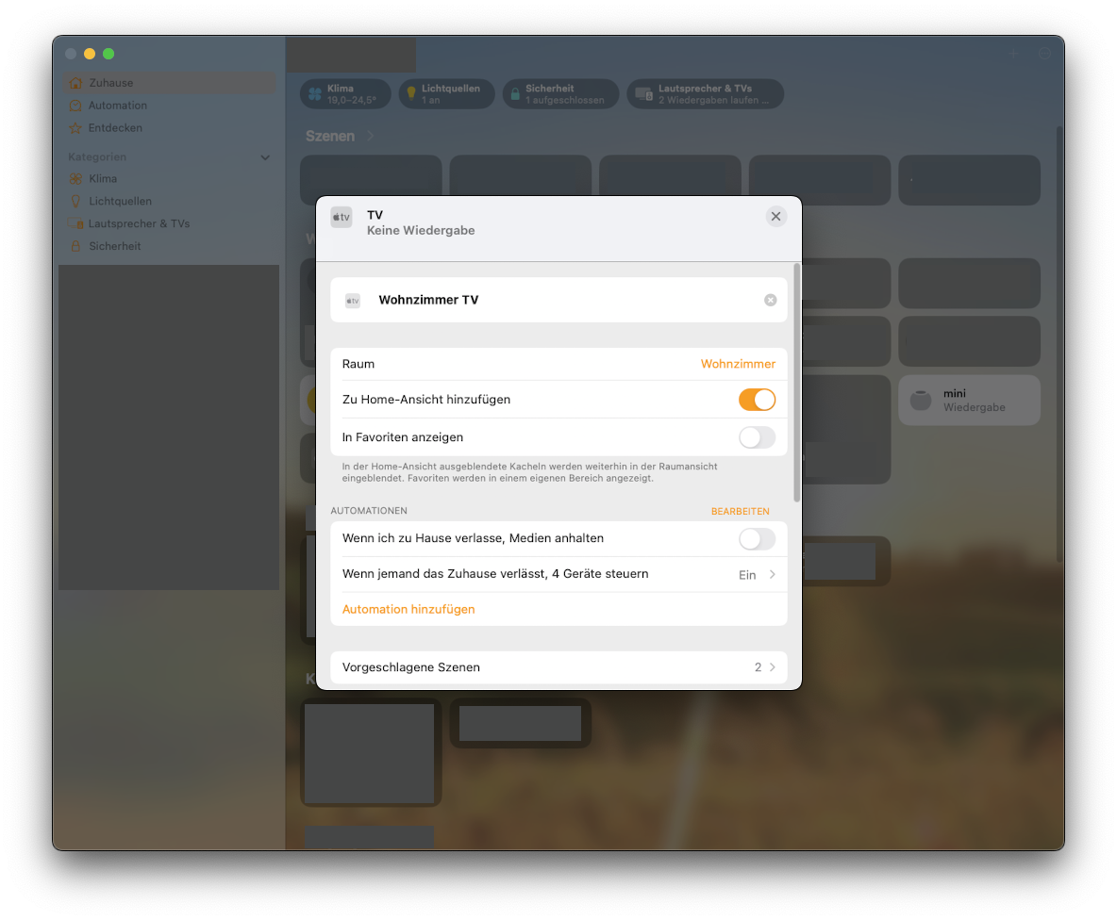1117x920 pixels.
Task: Click the Lichtquellen bulb icon in sidebar
Action: point(75,202)
